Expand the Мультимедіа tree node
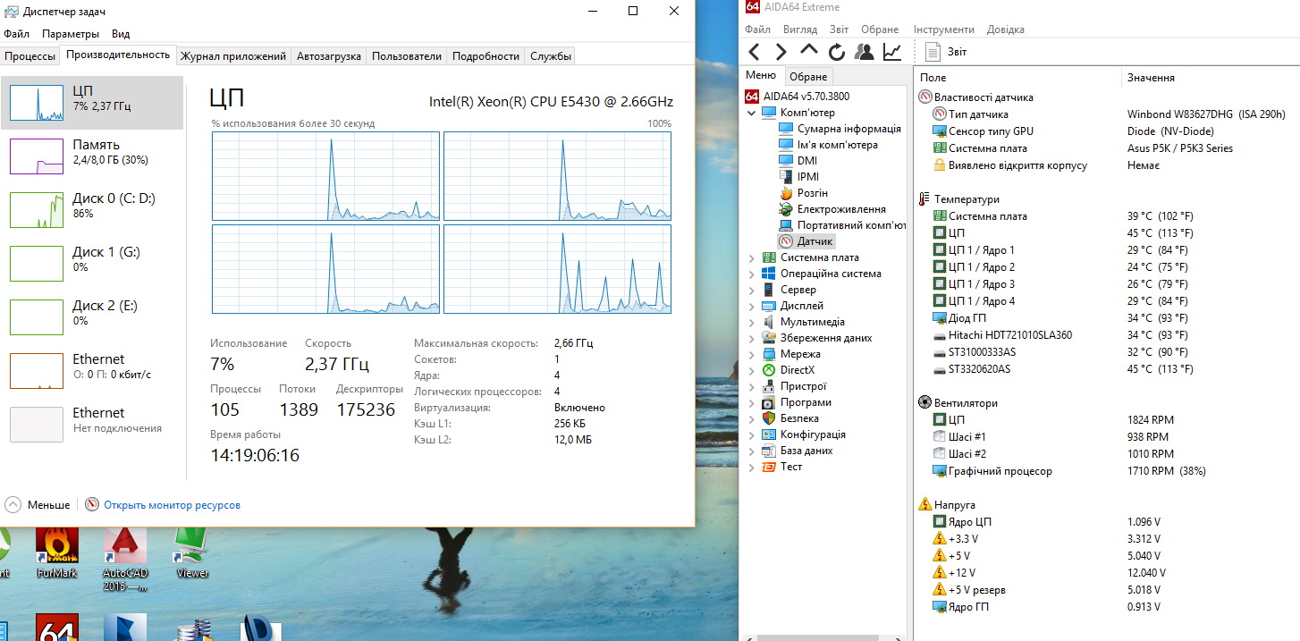 point(751,322)
